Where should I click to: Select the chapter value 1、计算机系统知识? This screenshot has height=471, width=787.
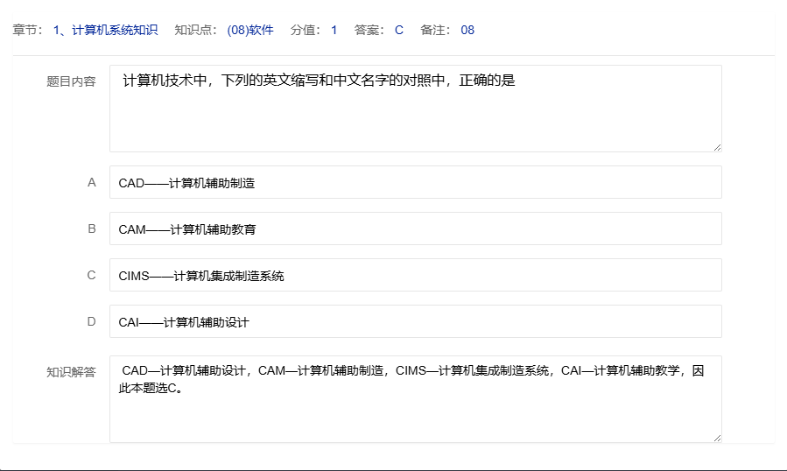pyautogui.click(x=105, y=31)
